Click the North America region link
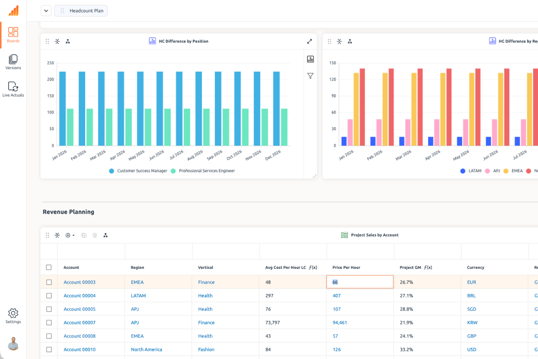Image resolution: width=538 pixels, height=359 pixels. [x=147, y=350]
